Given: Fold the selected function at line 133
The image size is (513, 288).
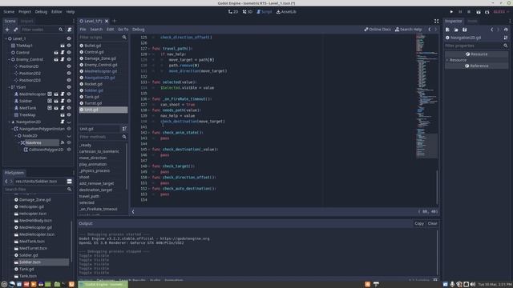Looking at the screenshot, I should (150, 82).
